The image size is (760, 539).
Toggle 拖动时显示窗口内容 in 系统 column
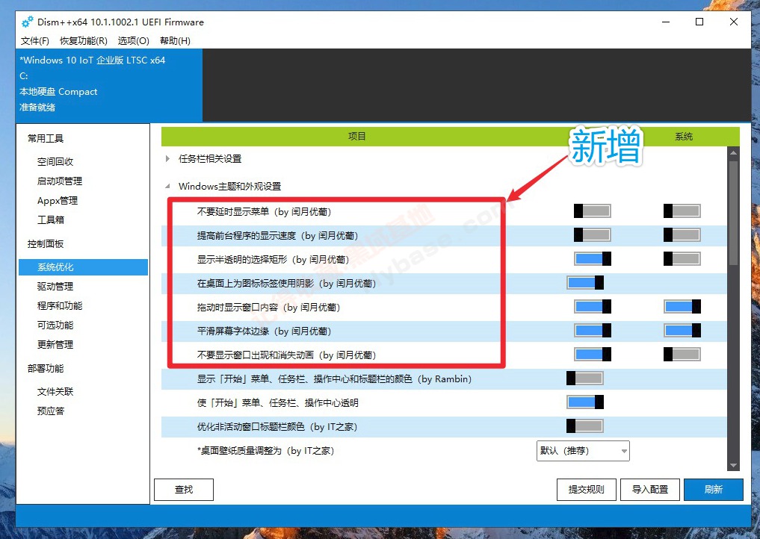click(682, 307)
